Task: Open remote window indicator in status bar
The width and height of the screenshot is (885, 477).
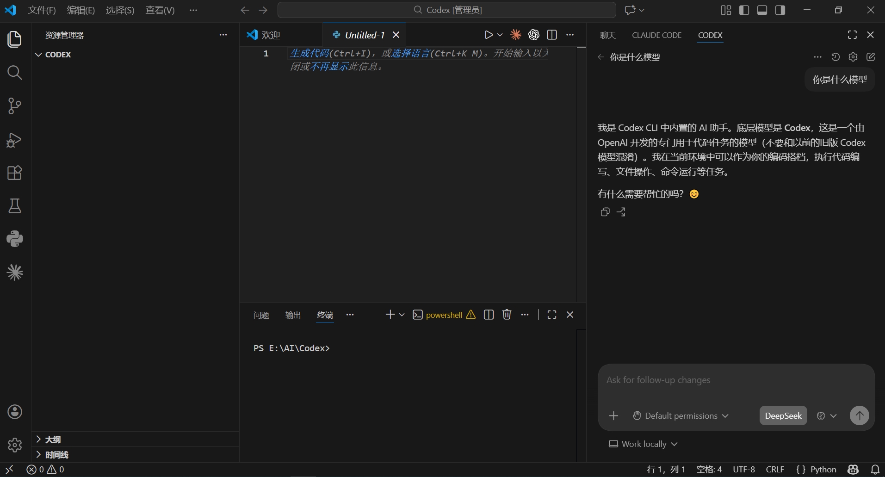Action: click(10, 470)
